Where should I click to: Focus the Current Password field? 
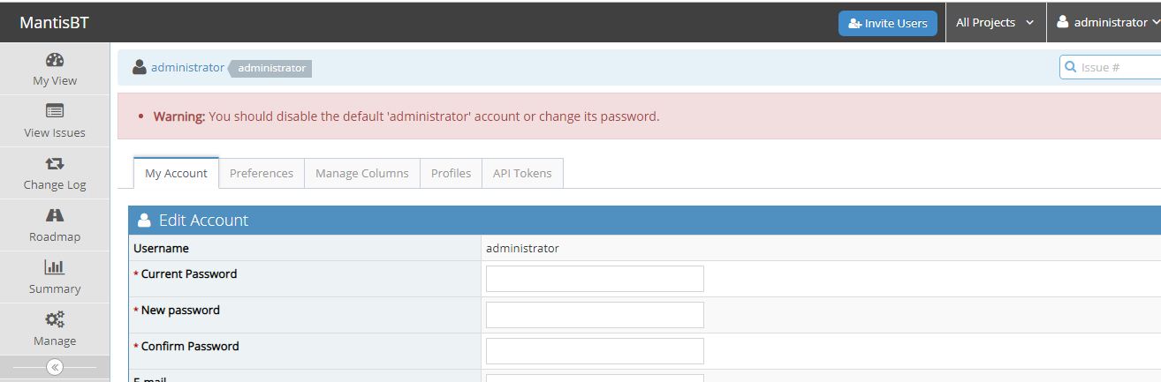click(595, 279)
